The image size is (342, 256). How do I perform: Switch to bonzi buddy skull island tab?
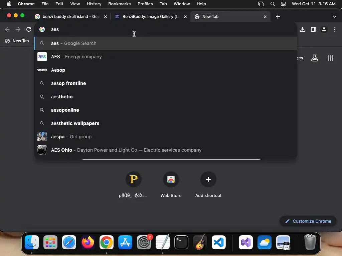click(71, 17)
